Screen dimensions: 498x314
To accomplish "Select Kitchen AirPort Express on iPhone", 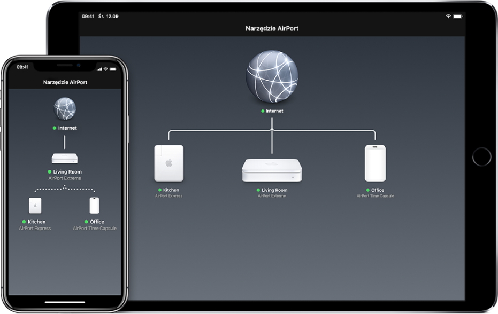I will tap(35, 206).
